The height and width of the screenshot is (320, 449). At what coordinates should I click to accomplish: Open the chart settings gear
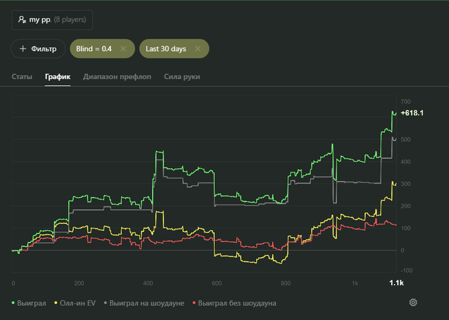coord(413,302)
